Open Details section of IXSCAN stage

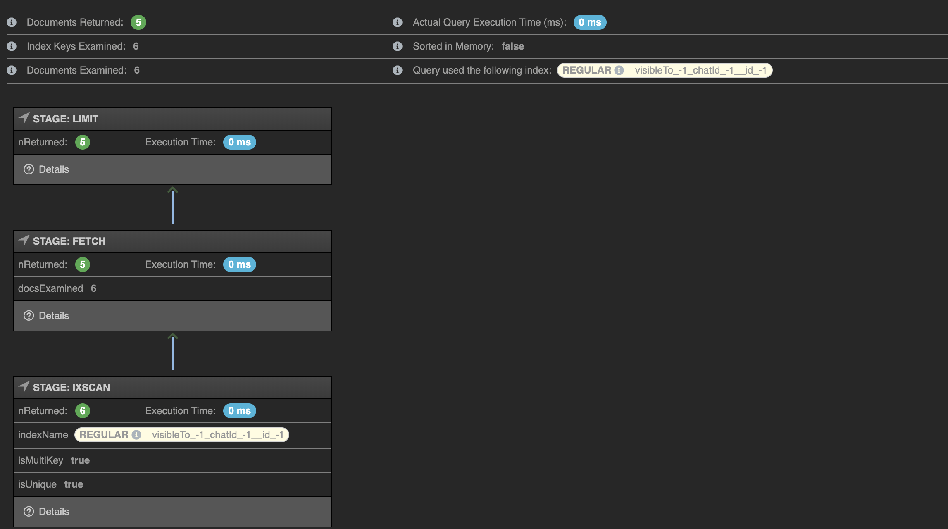click(54, 512)
